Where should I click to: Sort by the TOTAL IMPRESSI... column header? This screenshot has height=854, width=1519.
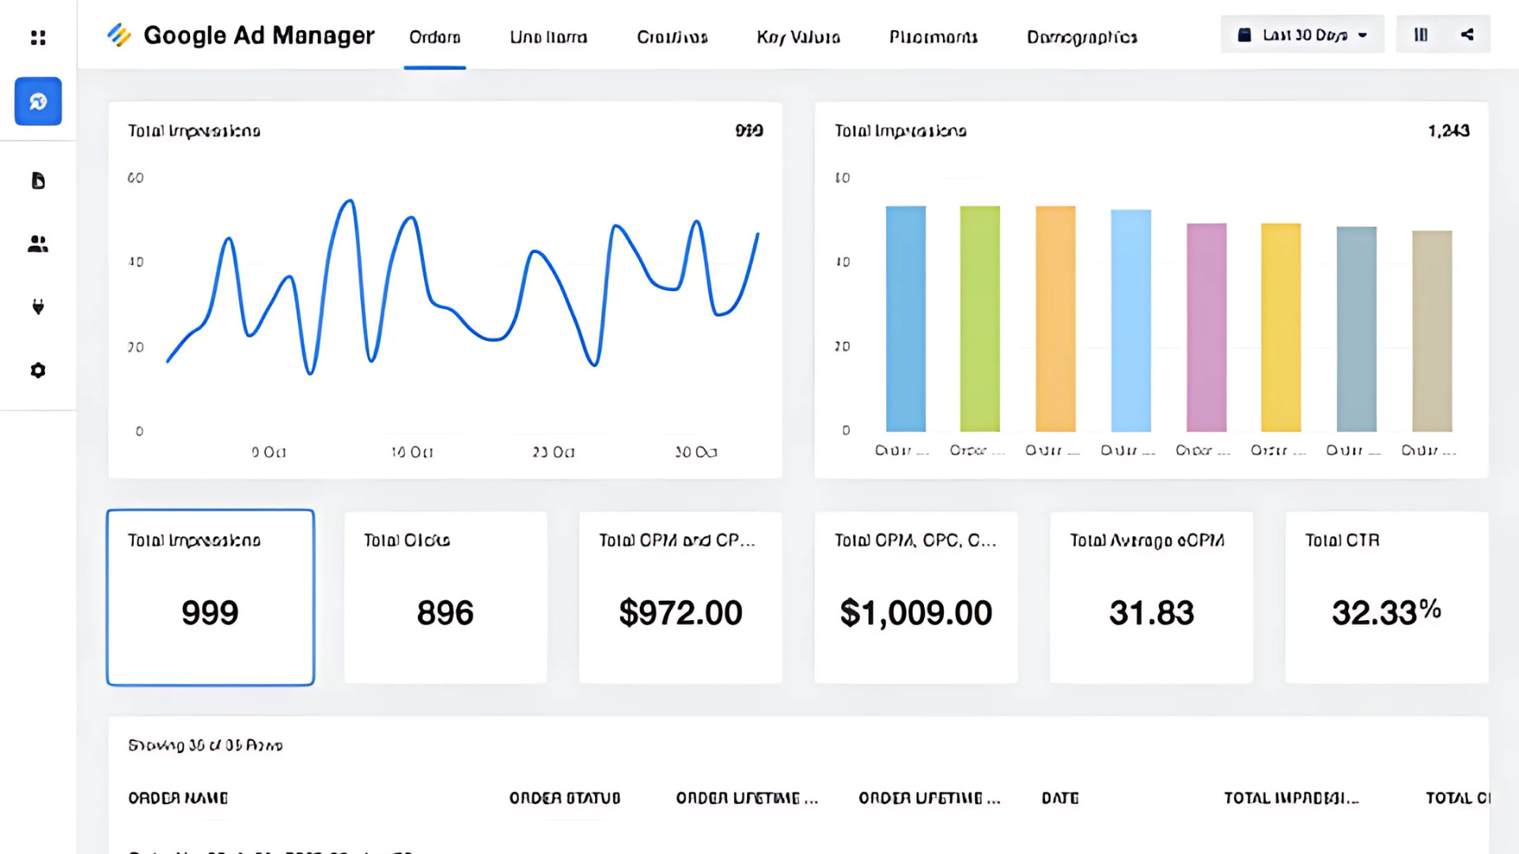(x=1291, y=798)
